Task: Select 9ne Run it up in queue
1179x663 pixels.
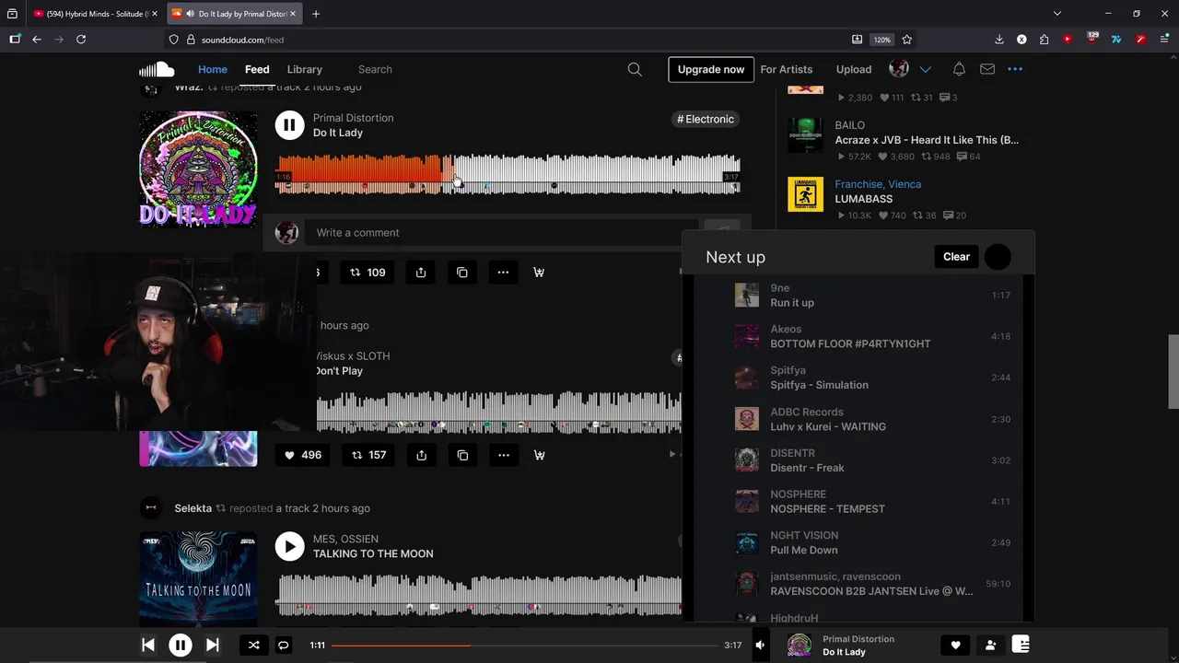Action: coord(873,296)
